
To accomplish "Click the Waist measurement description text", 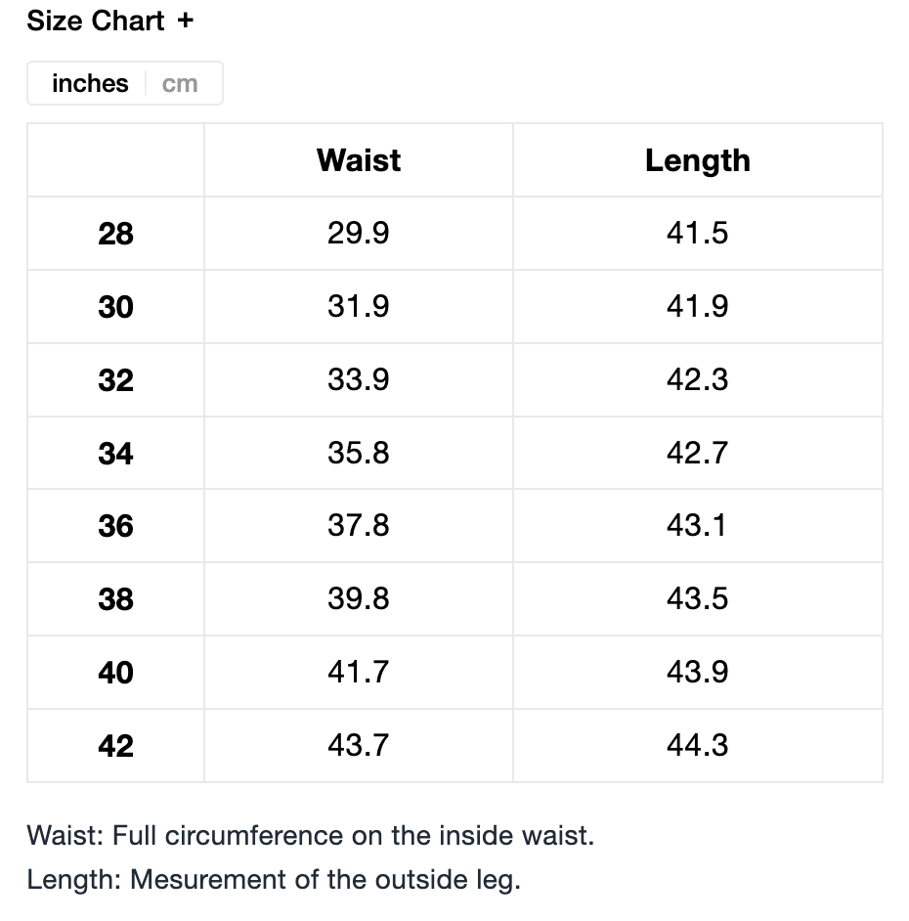I will (310, 836).
